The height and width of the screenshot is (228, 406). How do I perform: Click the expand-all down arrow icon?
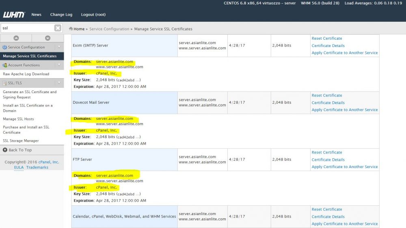[x=48, y=38]
